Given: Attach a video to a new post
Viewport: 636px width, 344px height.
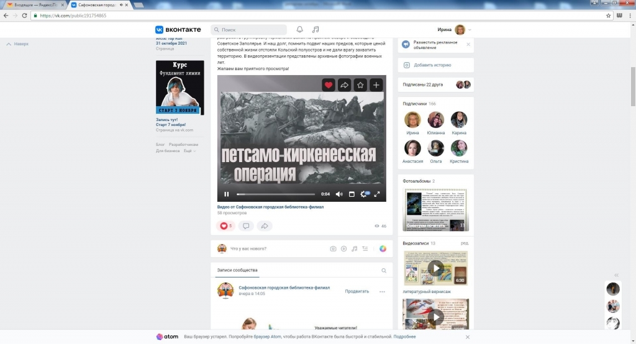Looking at the screenshot, I should tap(343, 248).
